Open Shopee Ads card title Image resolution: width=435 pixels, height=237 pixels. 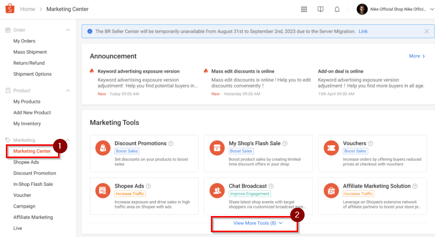click(129, 186)
